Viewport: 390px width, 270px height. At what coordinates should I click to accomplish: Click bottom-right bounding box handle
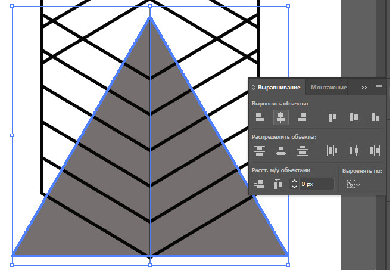[x=288, y=265]
